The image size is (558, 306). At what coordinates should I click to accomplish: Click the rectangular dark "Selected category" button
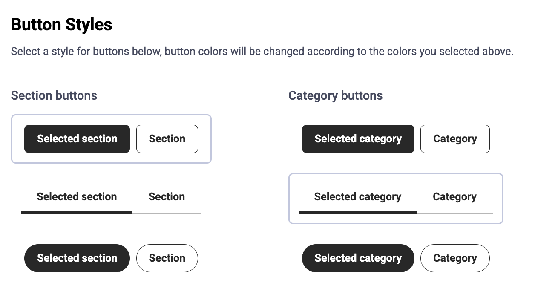tap(358, 139)
